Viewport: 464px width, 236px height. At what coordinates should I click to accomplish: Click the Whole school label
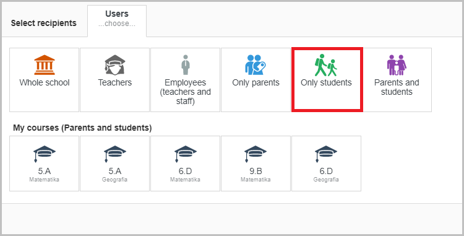click(x=45, y=82)
